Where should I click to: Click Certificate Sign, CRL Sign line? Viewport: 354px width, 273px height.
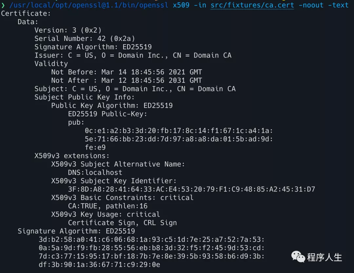(122, 223)
